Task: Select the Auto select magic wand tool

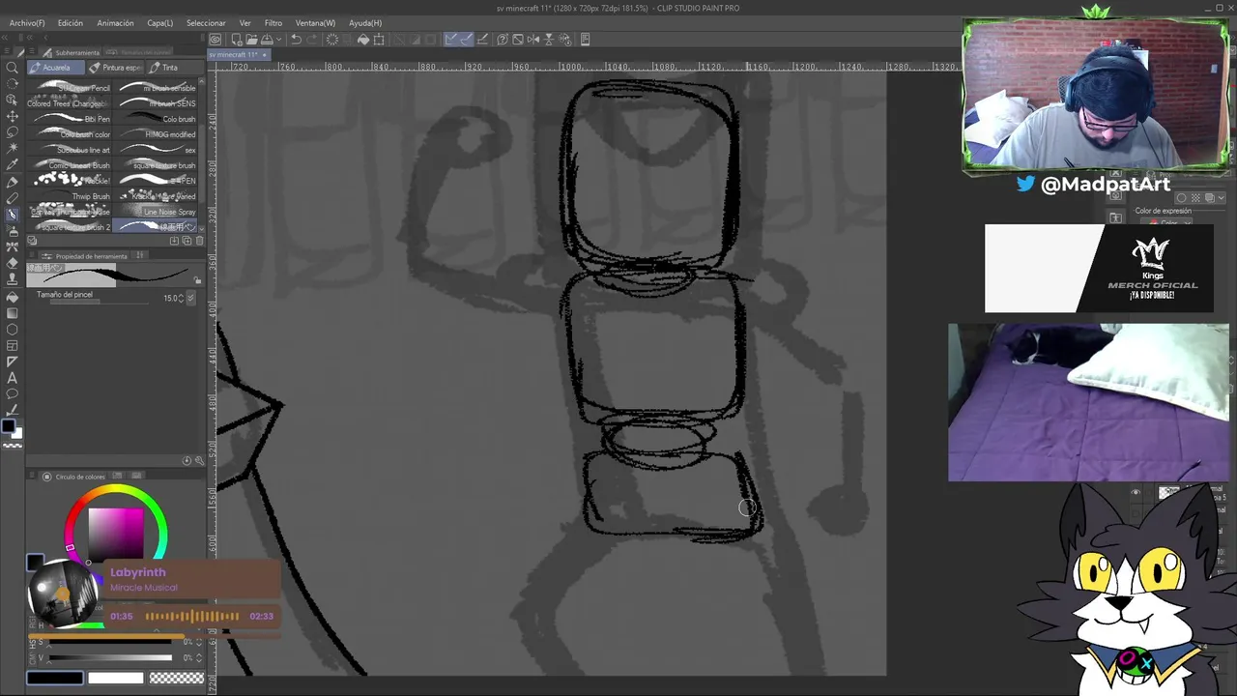Action: tap(13, 148)
